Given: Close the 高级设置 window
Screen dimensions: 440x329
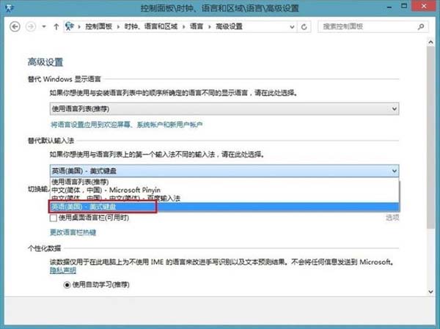Looking at the screenshot, I should tap(424, 6).
